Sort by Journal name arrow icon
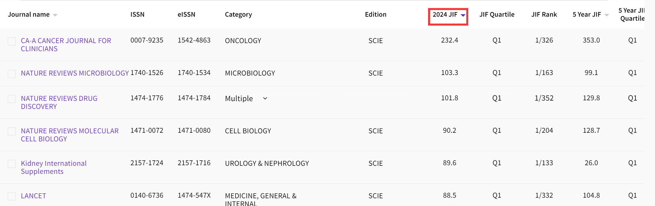This screenshot has height=206, width=655. (55, 15)
